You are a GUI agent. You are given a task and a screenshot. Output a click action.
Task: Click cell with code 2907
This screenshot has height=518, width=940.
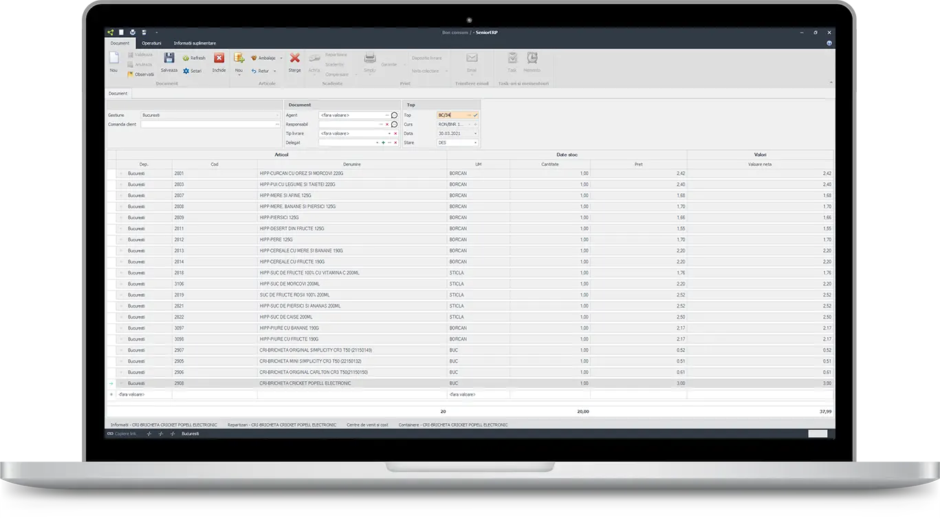click(x=215, y=350)
